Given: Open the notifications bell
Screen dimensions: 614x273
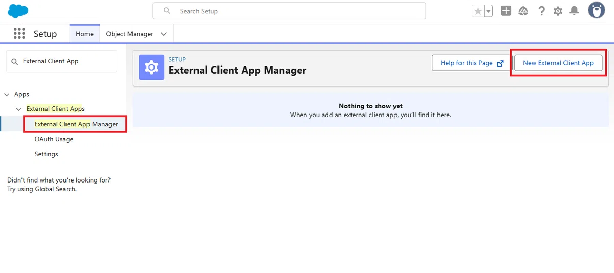Looking at the screenshot, I should point(575,11).
